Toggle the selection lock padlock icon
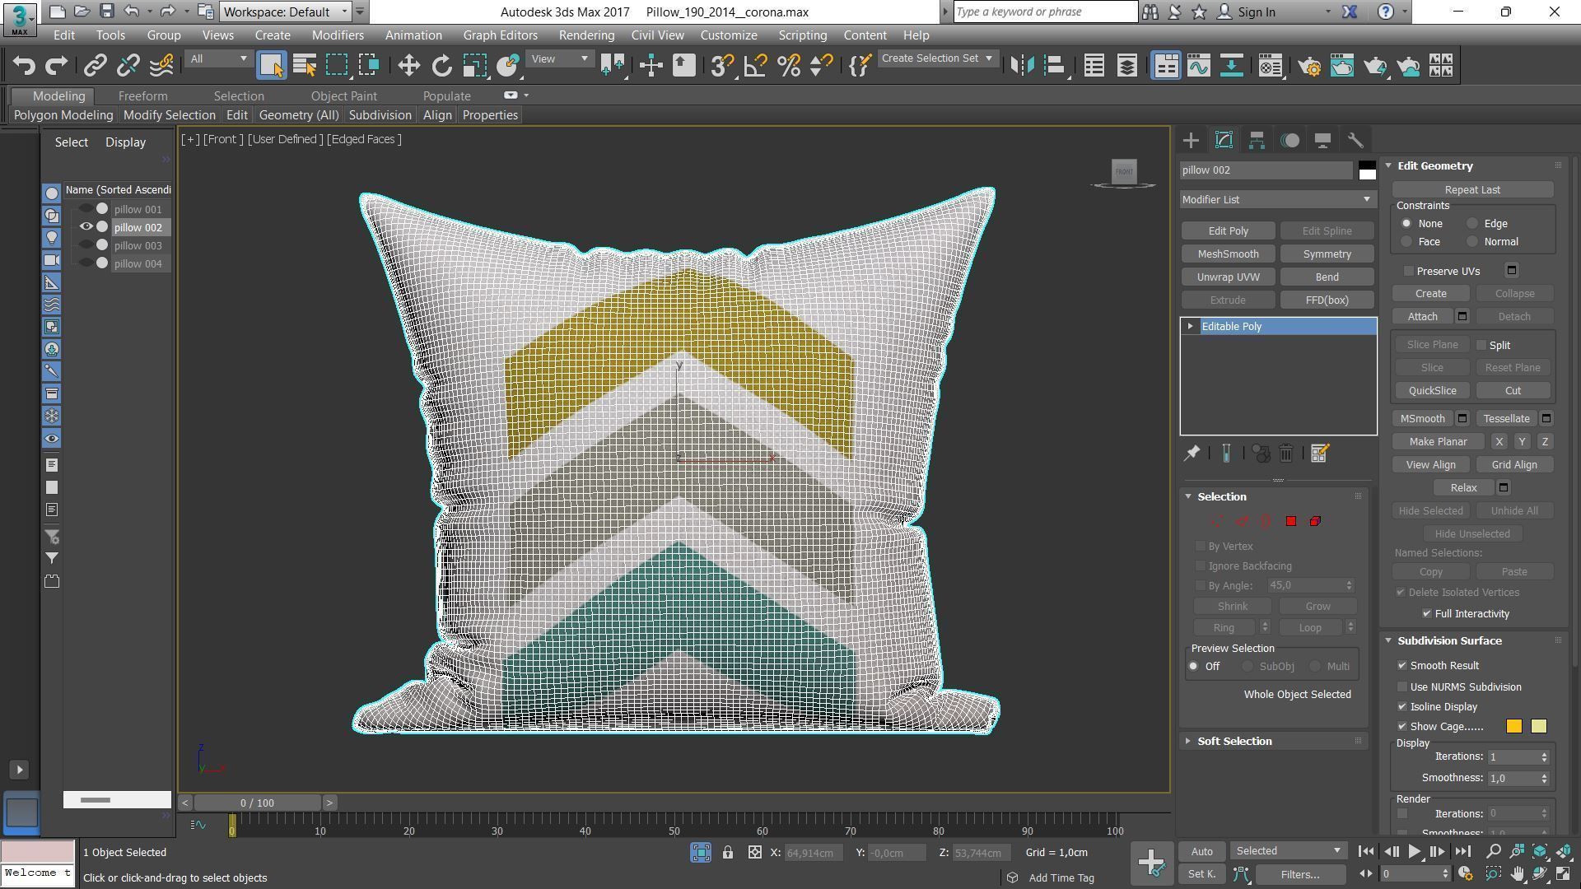Image resolution: width=1581 pixels, height=889 pixels. 728,853
